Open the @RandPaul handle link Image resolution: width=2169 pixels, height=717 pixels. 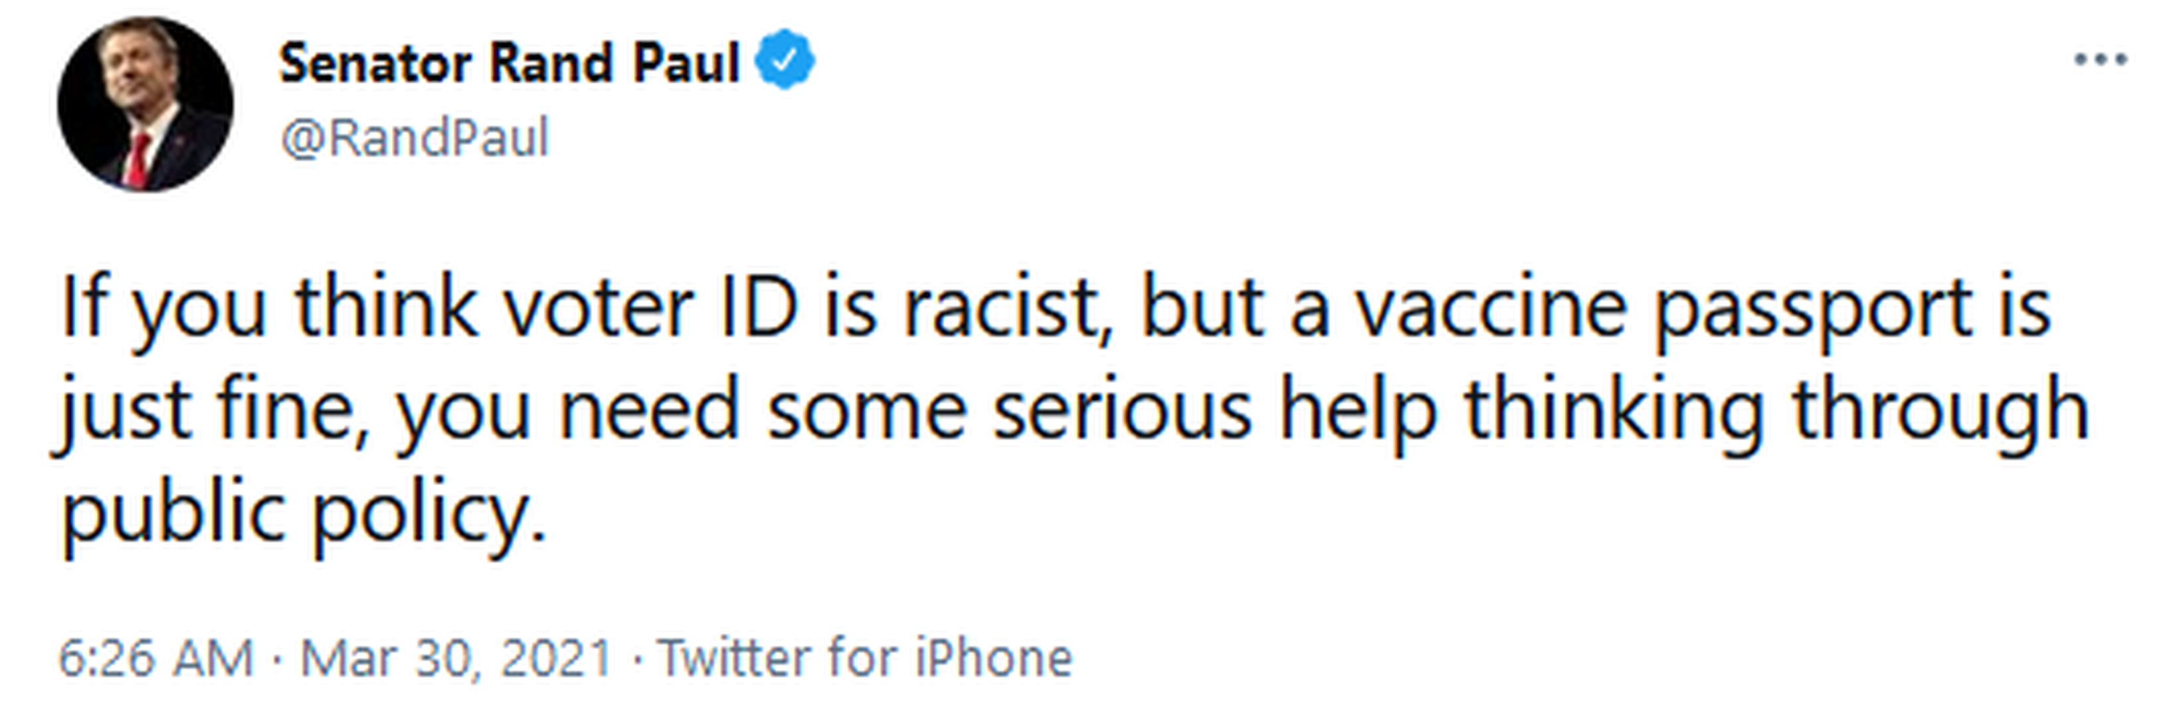[415, 137]
